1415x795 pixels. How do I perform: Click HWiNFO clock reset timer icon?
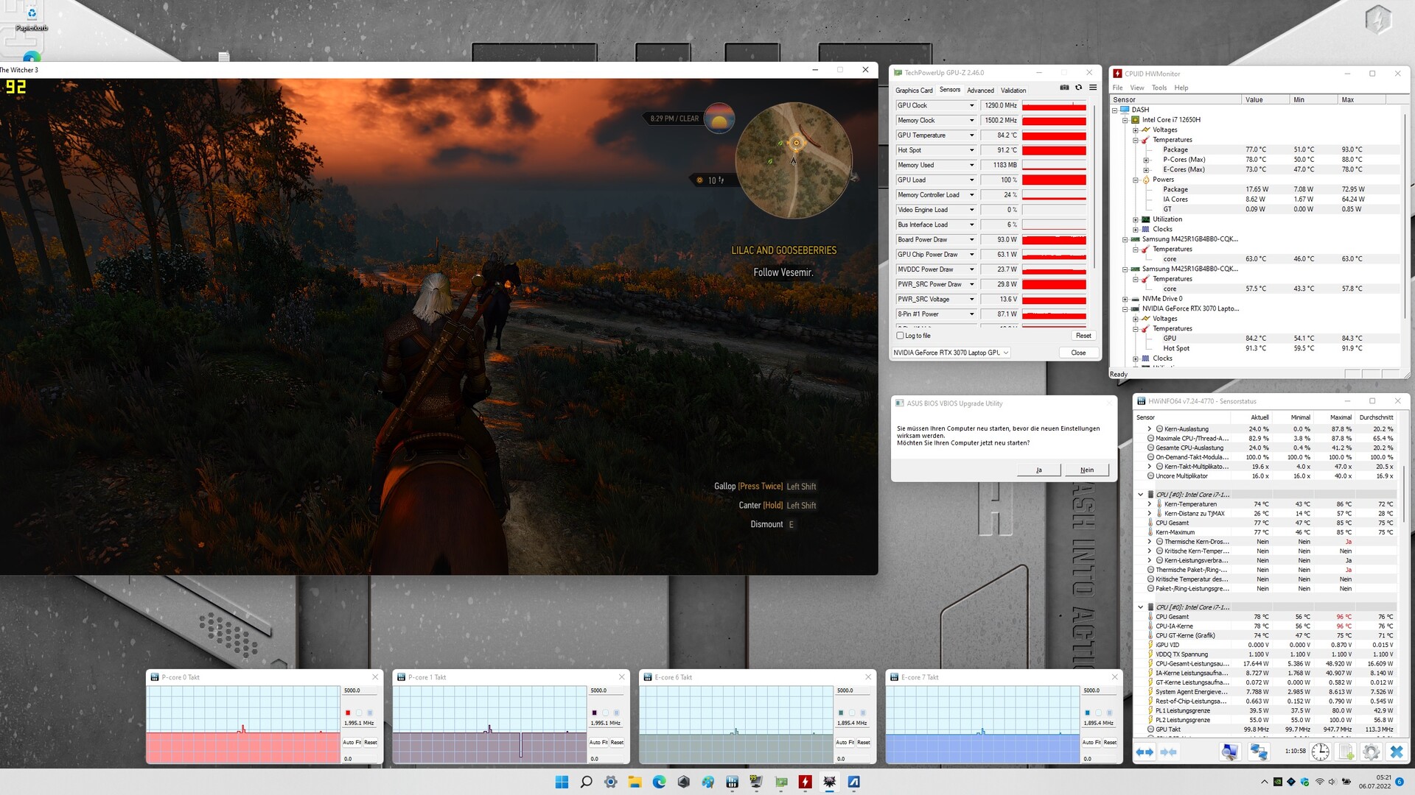[1321, 752]
